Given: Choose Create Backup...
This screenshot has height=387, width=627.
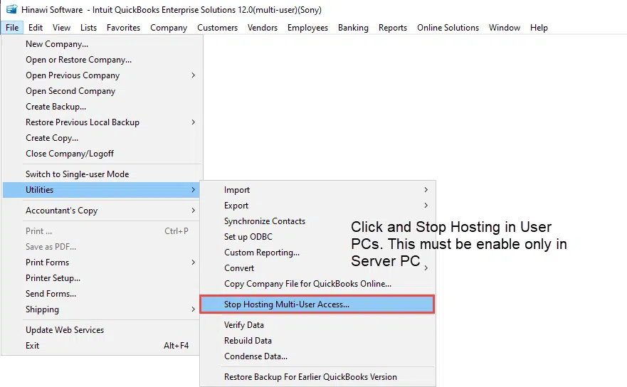Looking at the screenshot, I should [102, 106].
